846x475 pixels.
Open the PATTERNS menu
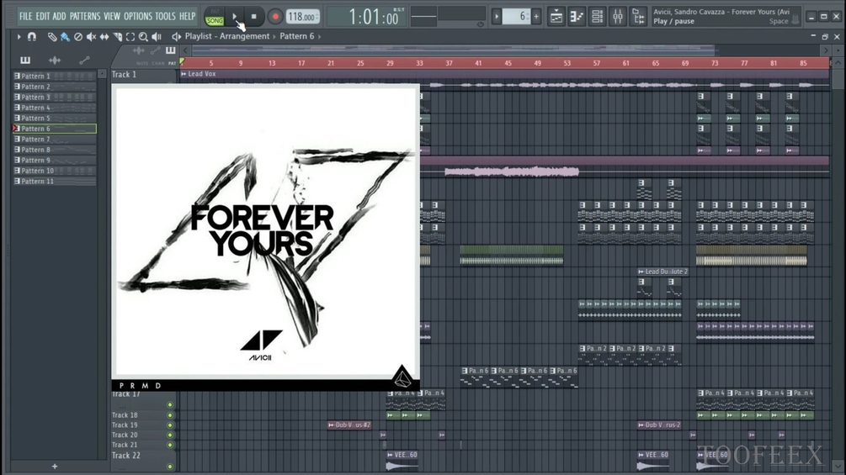[85, 16]
